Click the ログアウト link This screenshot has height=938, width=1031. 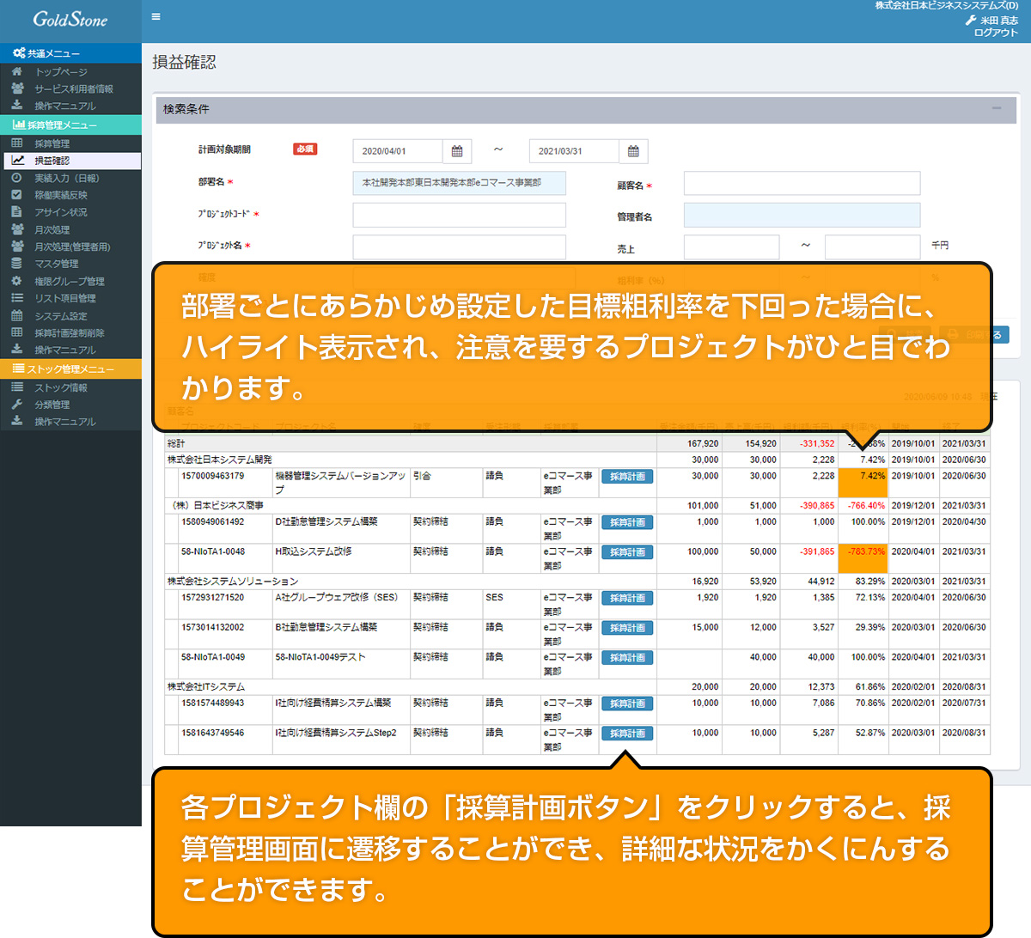996,33
